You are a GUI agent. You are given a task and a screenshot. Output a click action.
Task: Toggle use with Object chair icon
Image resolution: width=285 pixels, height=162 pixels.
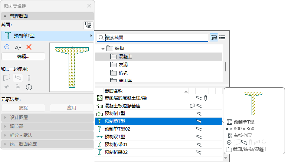tap(18, 87)
